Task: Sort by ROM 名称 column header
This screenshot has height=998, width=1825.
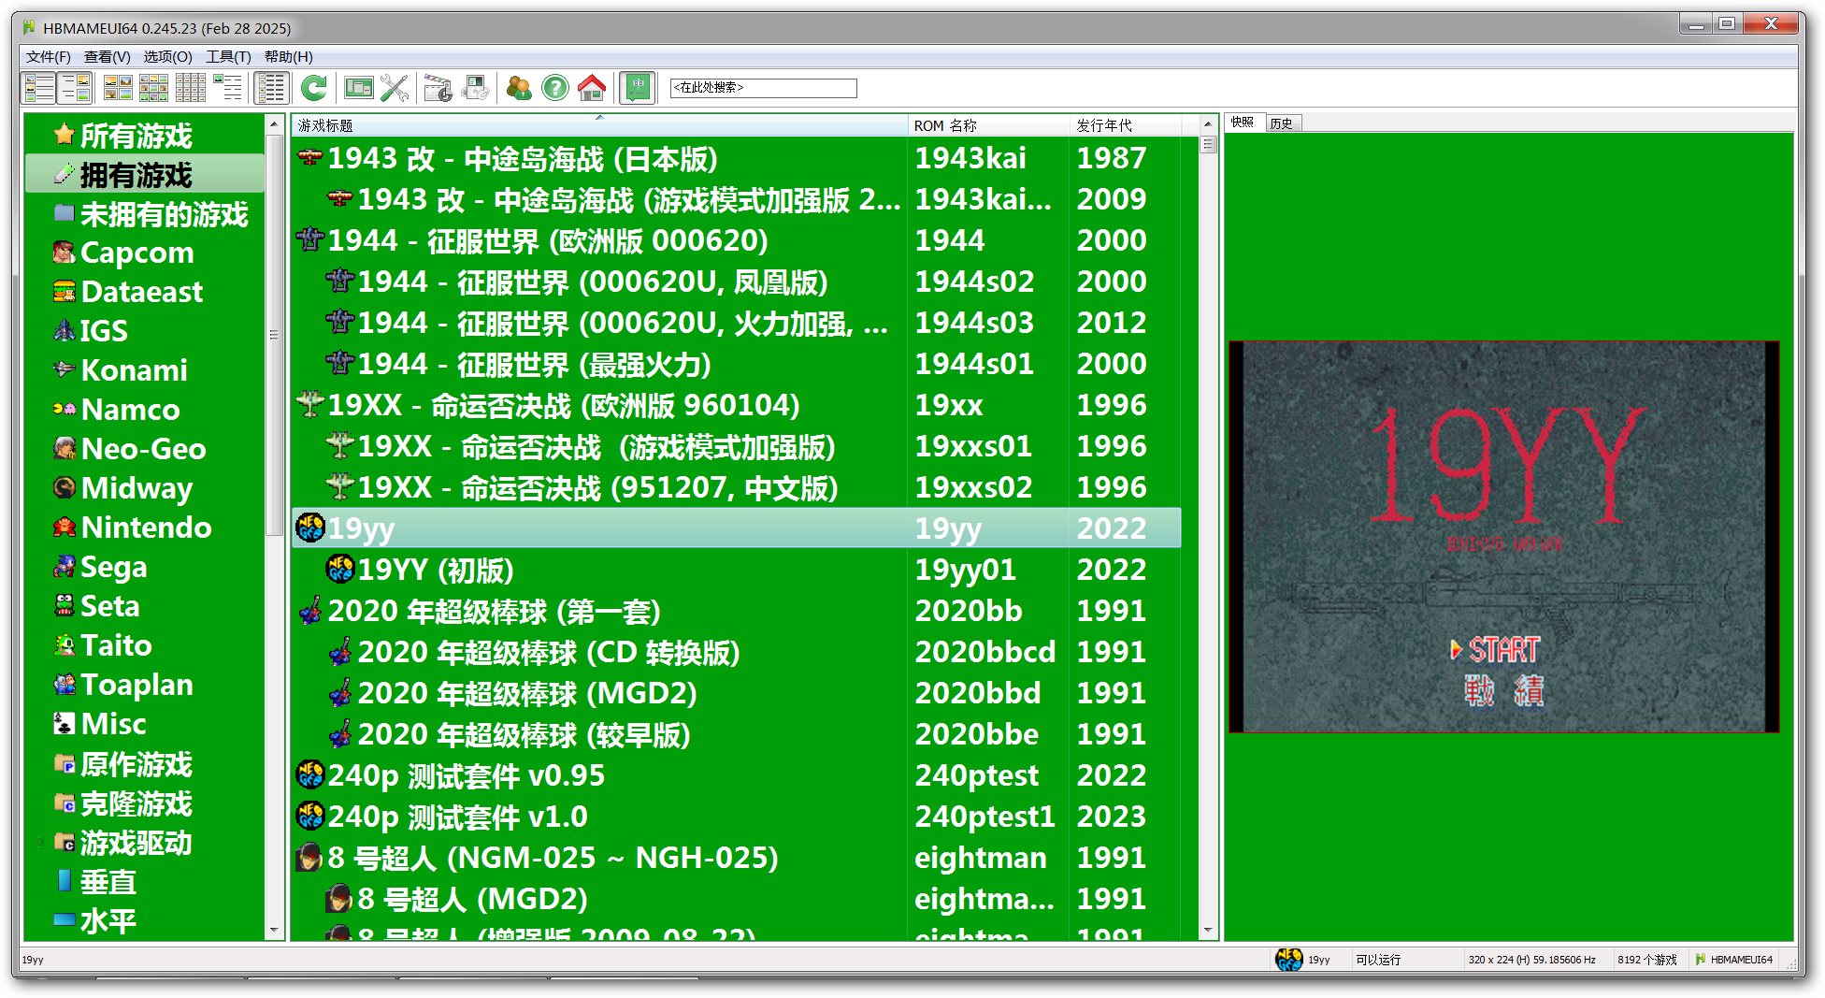Action: pyautogui.click(x=988, y=125)
